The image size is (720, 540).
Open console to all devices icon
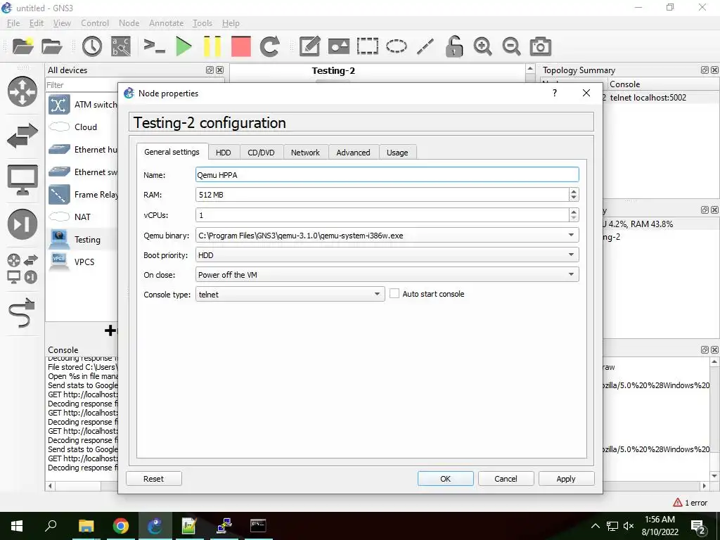point(154,46)
